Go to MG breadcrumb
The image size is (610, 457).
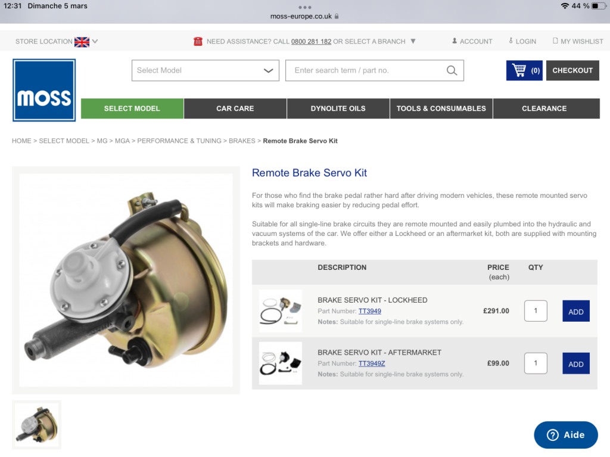point(102,141)
